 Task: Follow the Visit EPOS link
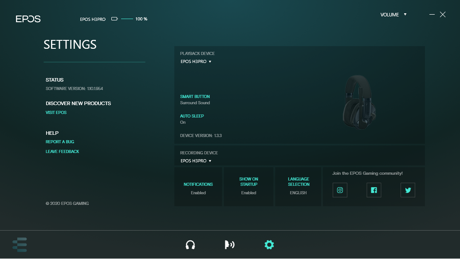click(x=56, y=112)
